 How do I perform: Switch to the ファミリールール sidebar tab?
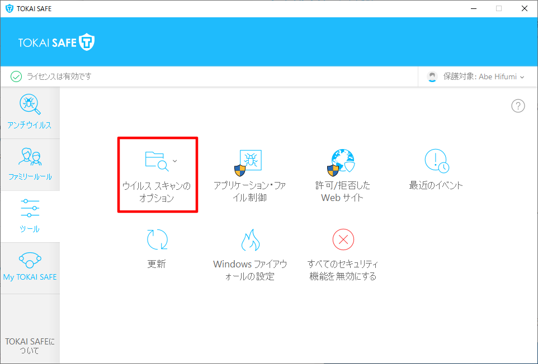pyautogui.click(x=30, y=165)
